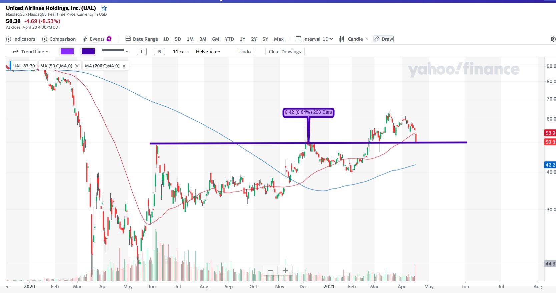This screenshot has height=293, width=556.
Task: Expand the line style dropdown
Action: click(x=115, y=51)
